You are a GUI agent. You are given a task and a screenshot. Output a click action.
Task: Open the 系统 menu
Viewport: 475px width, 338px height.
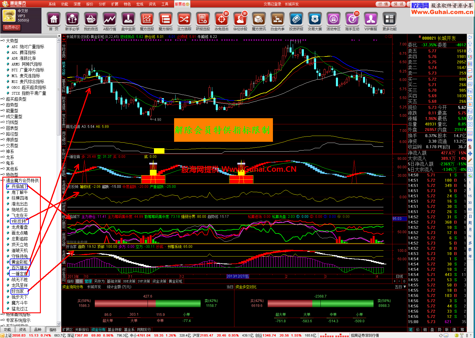52,4
